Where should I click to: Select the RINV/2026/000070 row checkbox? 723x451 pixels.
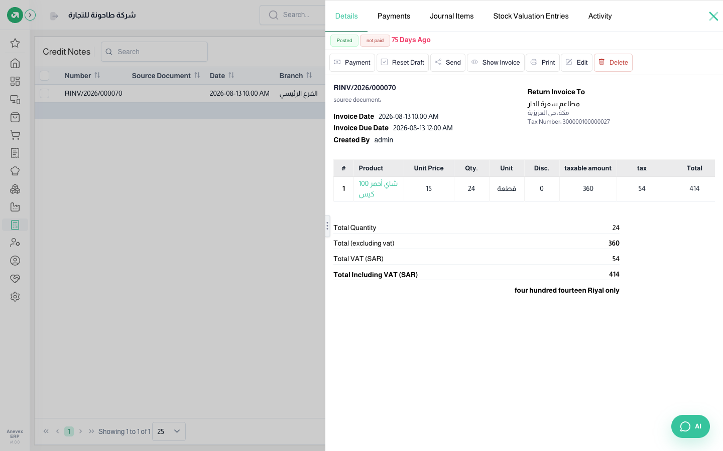pos(45,93)
